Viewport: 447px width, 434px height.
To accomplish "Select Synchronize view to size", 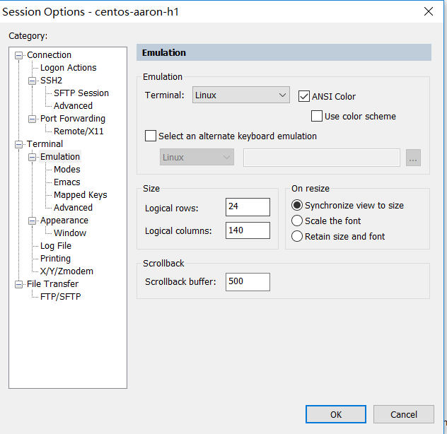I will coord(297,205).
